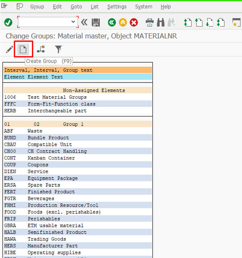Click the red Cancel icon

134,22
